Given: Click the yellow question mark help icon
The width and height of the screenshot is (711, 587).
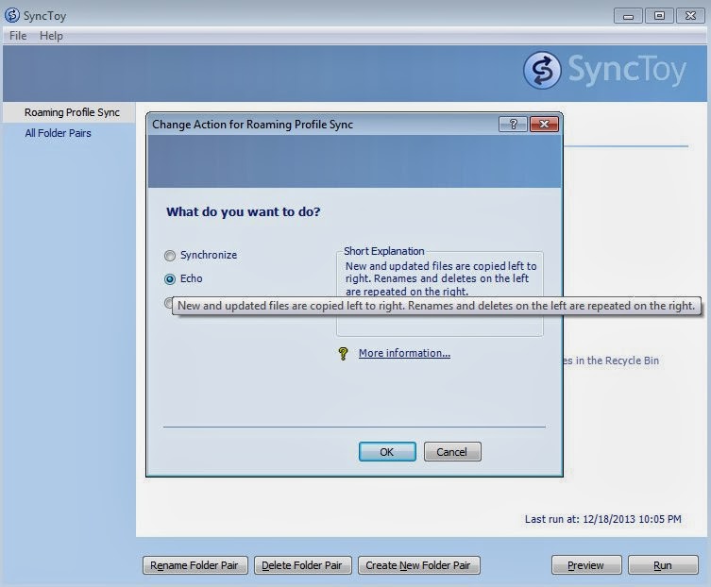Looking at the screenshot, I should click(x=344, y=353).
